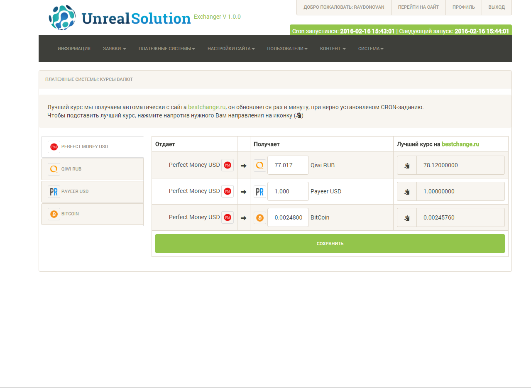531x388 pixels.
Task: Click the UnrealSolution logo globe icon
Action: tap(62, 17)
